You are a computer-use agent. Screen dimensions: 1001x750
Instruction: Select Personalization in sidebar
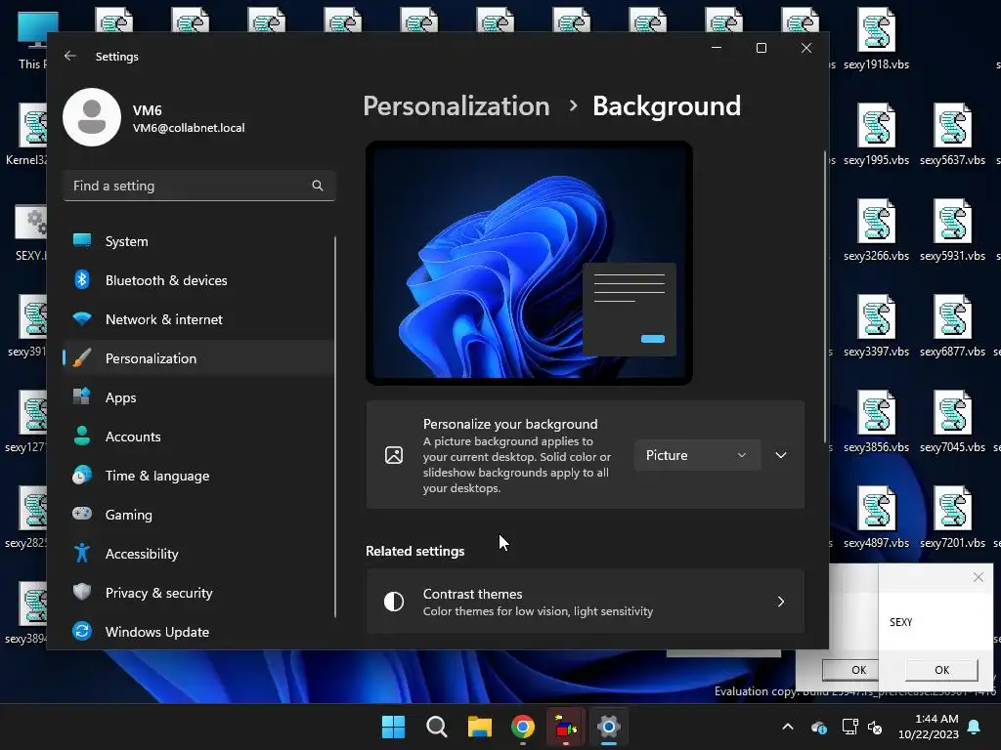(x=197, y=358)
